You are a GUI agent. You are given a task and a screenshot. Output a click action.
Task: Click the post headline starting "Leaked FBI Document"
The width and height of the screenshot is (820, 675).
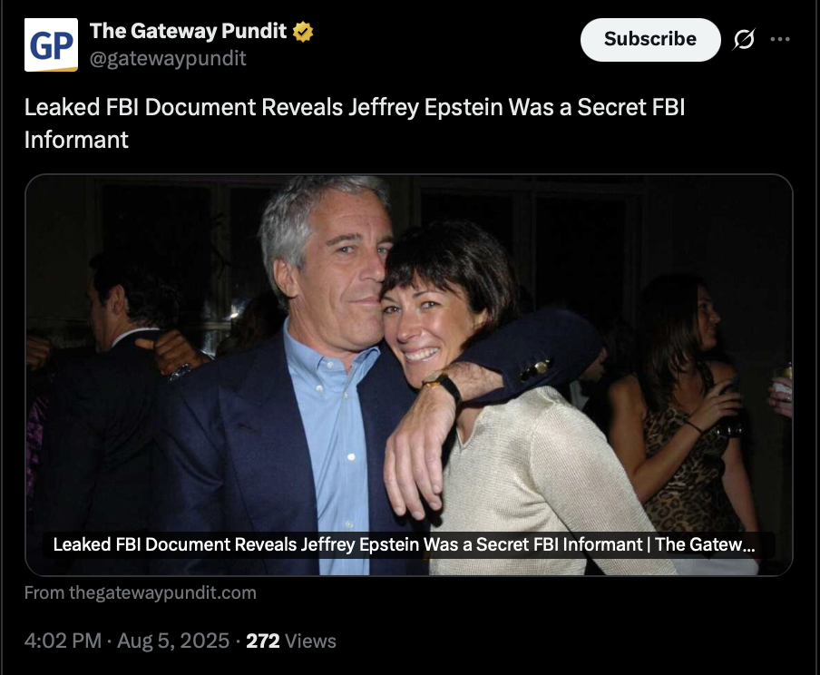(x=355, y=123)
